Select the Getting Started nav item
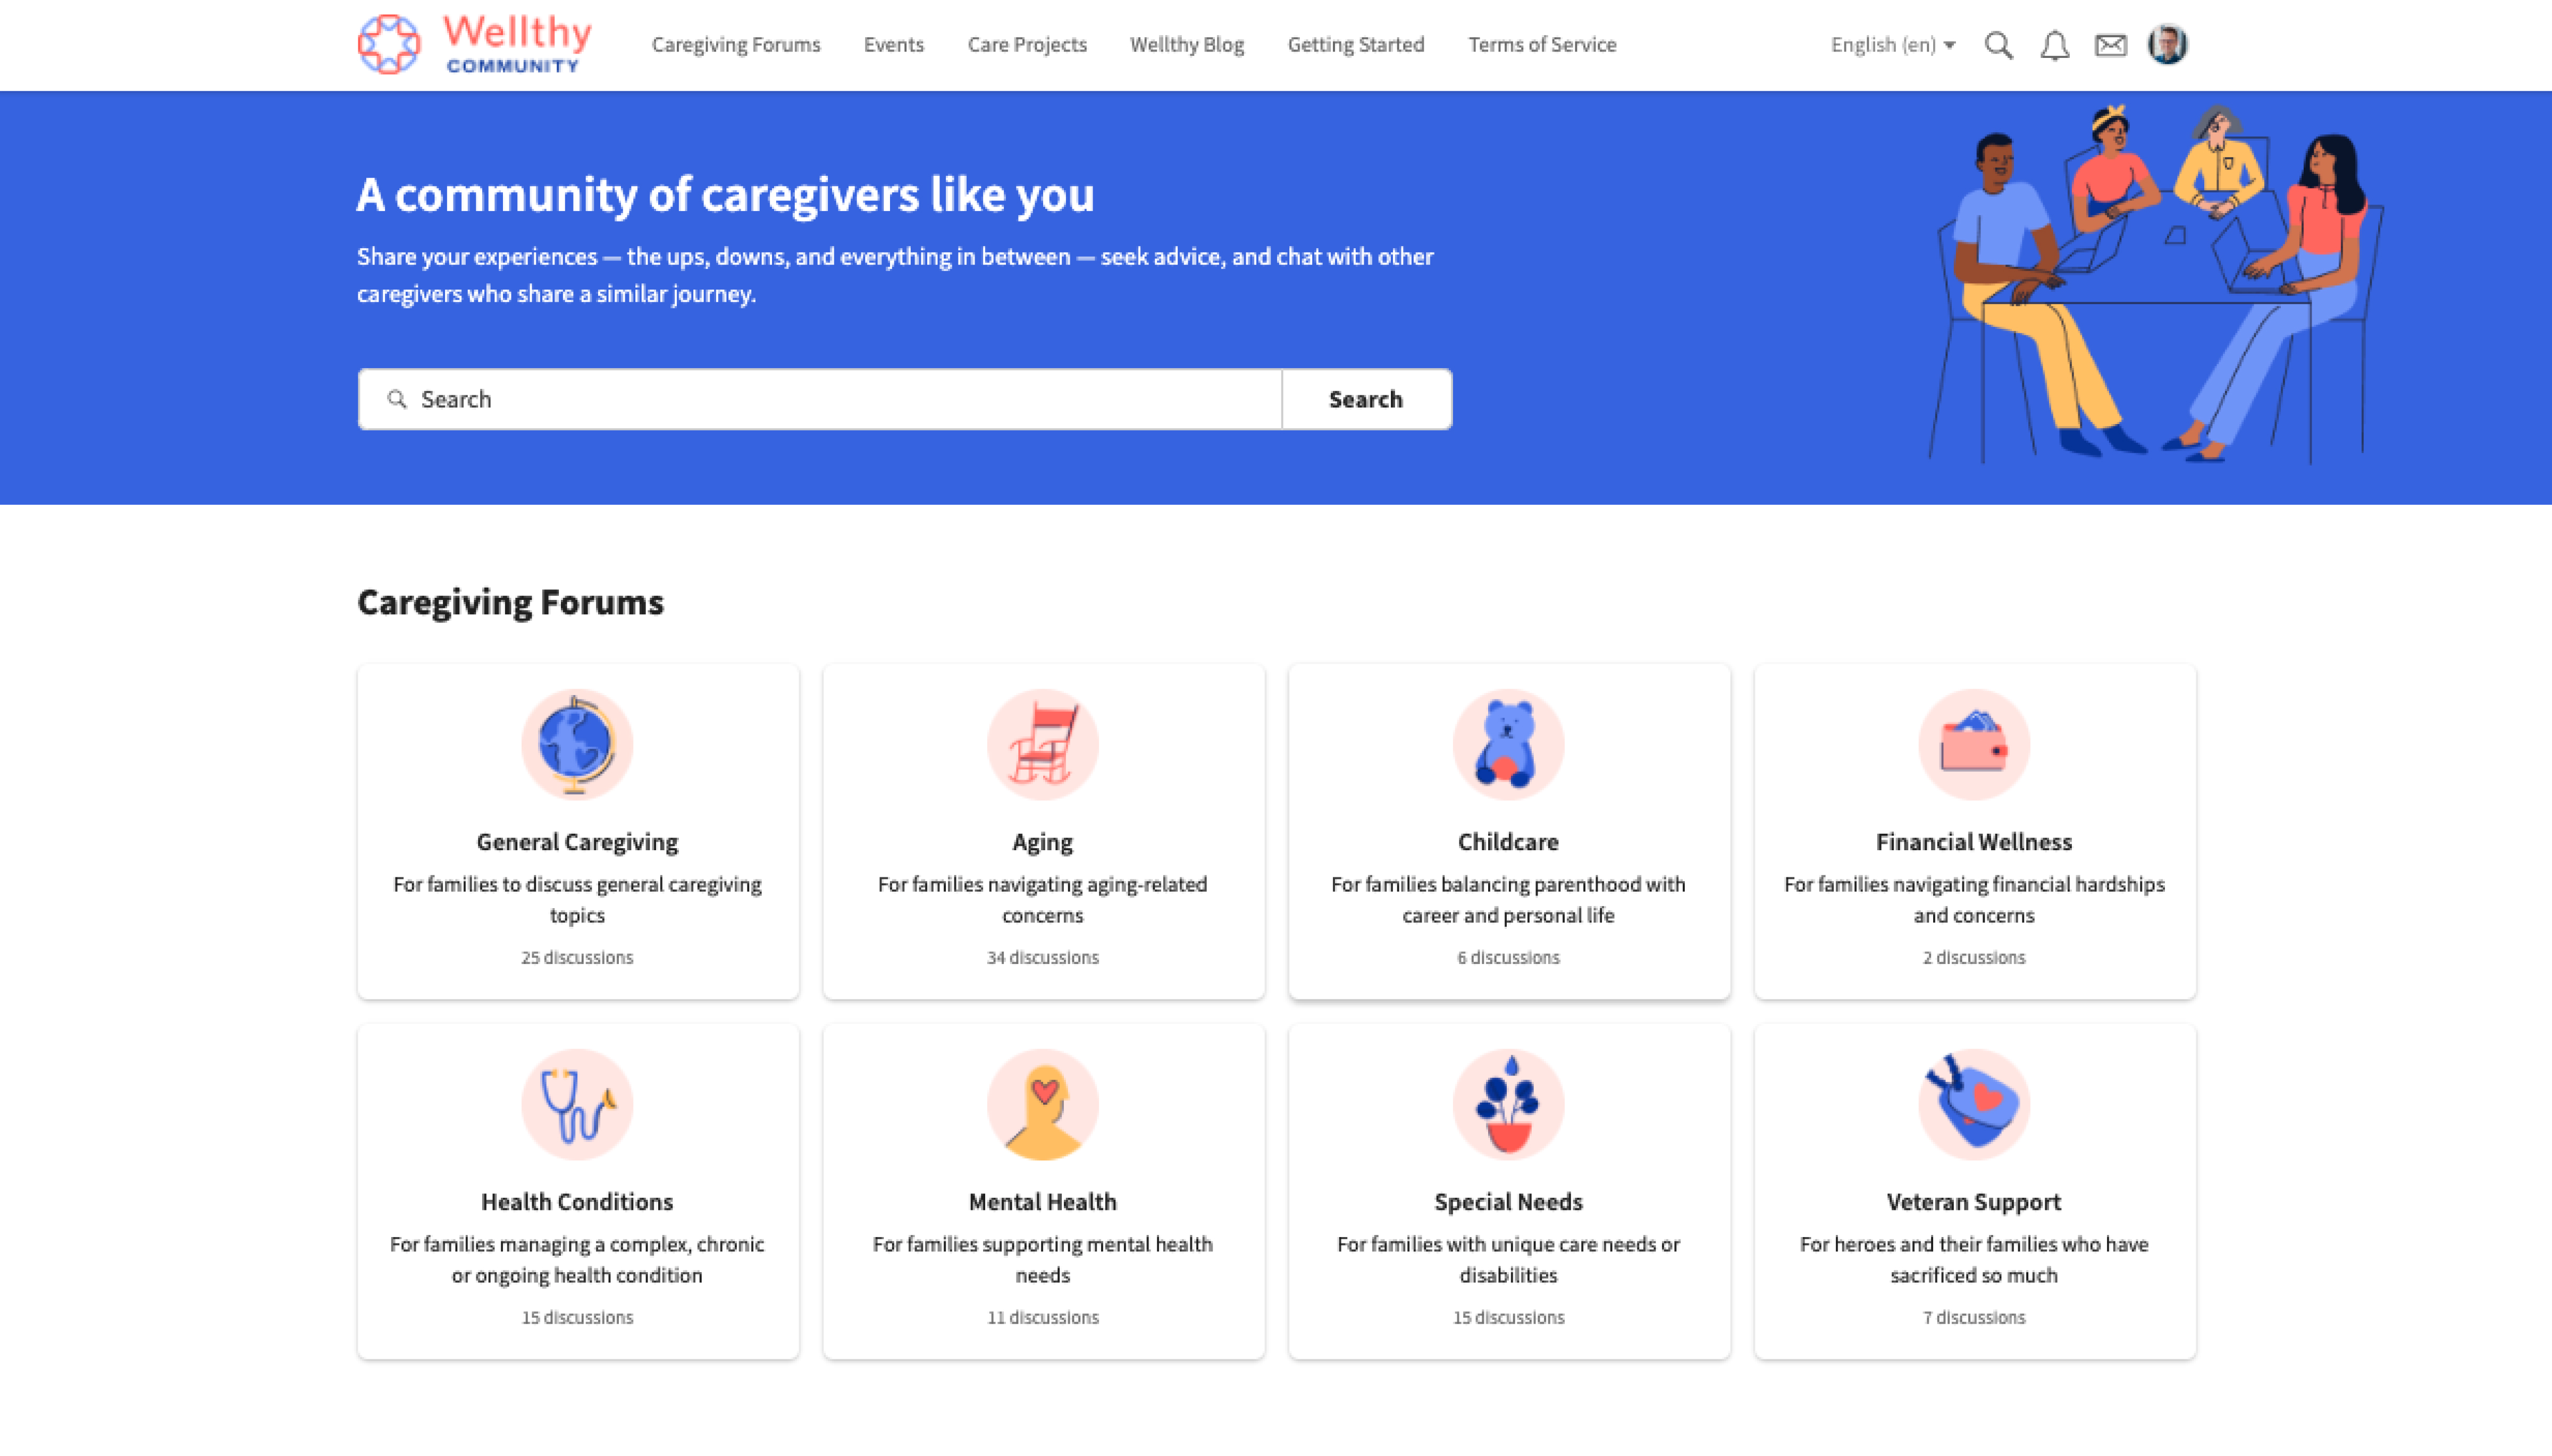 coord(1355,44)
